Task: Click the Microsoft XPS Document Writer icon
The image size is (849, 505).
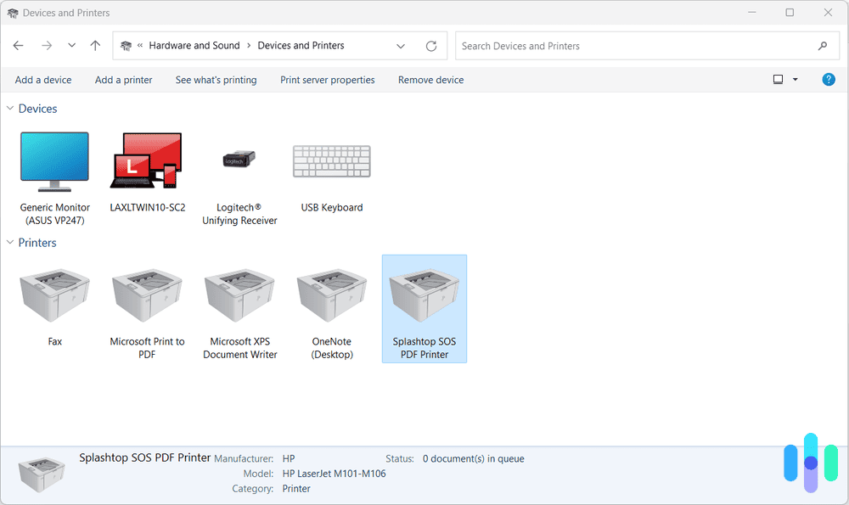Action: pos(239,293)
